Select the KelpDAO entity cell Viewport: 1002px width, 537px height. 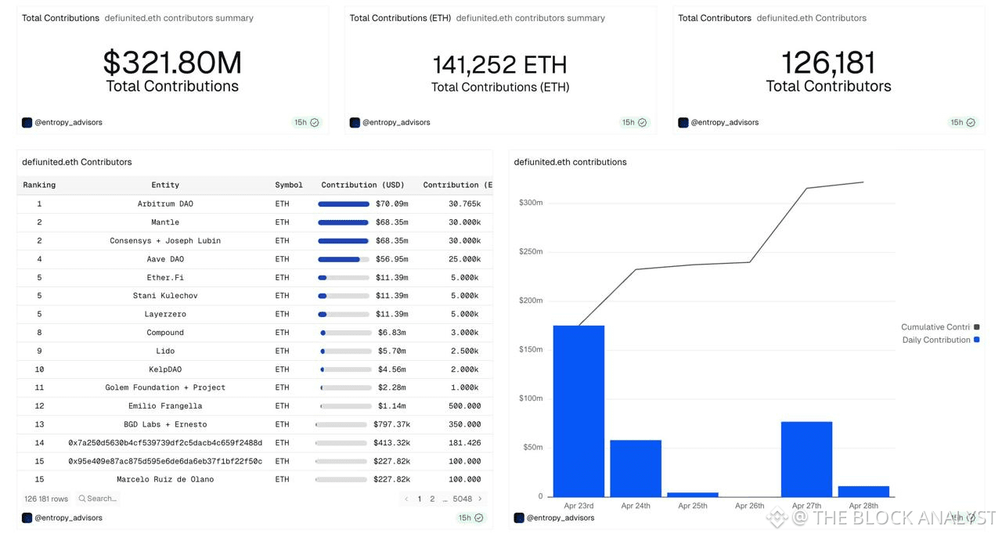point(165,369)
